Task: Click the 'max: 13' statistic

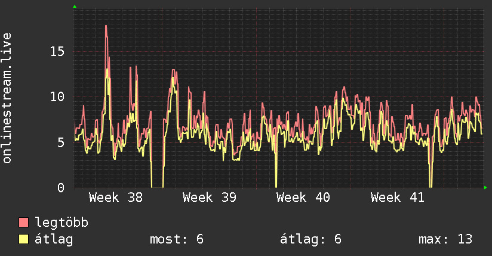Action: point(445,239)
